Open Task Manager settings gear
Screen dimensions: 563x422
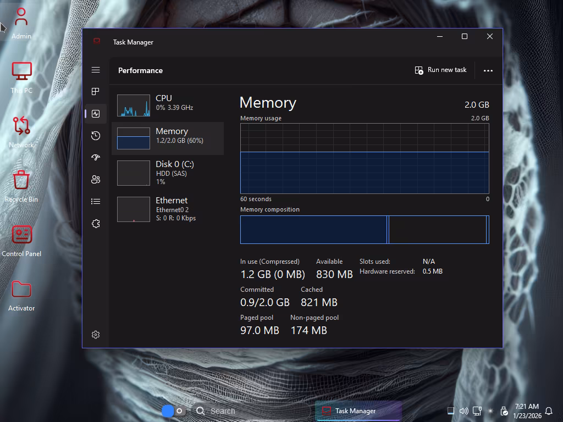pos(96,335)
